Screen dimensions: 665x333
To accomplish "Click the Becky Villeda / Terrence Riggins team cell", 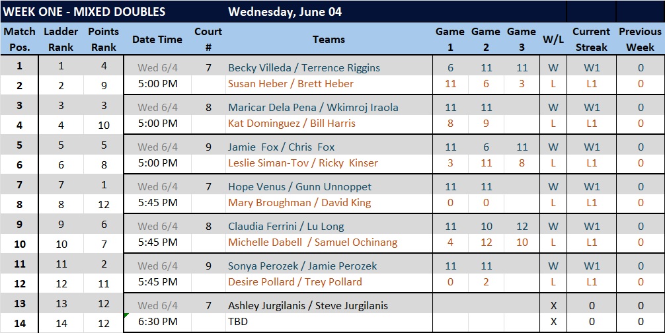I will (329, 68).
